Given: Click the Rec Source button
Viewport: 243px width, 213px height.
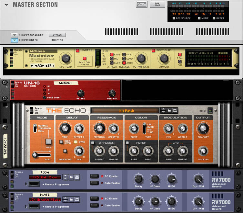Looking at the screenshot, I should [x=174, y=18].
